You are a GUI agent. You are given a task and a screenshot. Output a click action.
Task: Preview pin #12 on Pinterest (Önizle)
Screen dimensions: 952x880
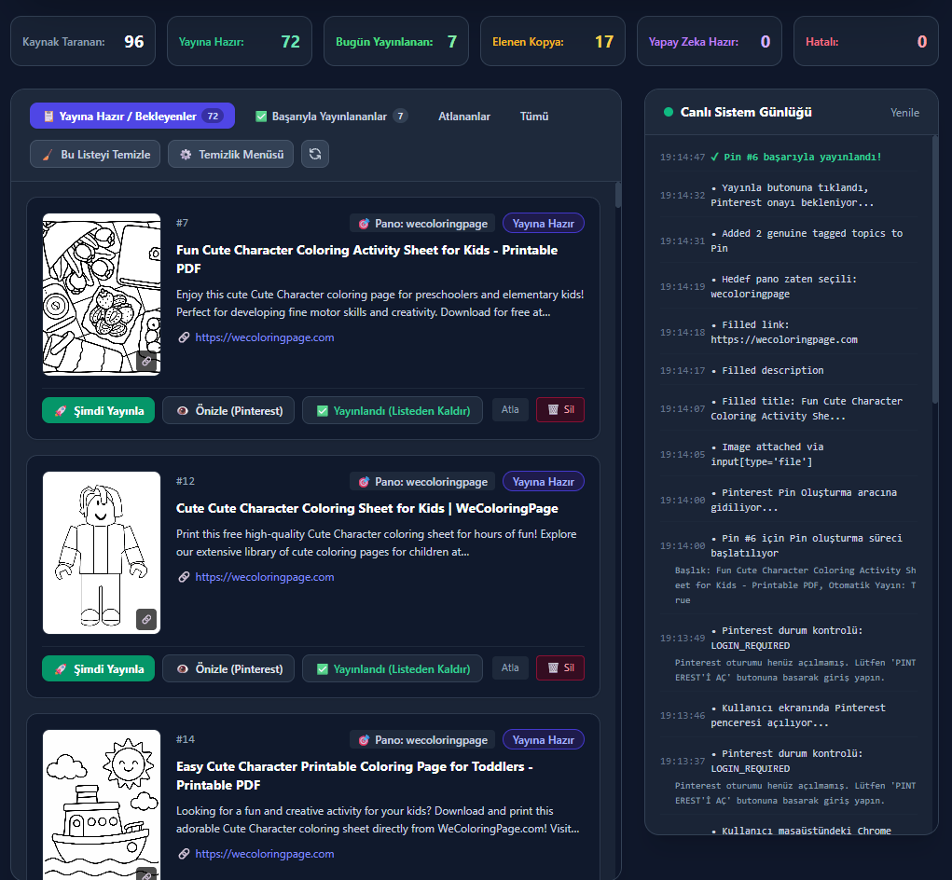228,668
